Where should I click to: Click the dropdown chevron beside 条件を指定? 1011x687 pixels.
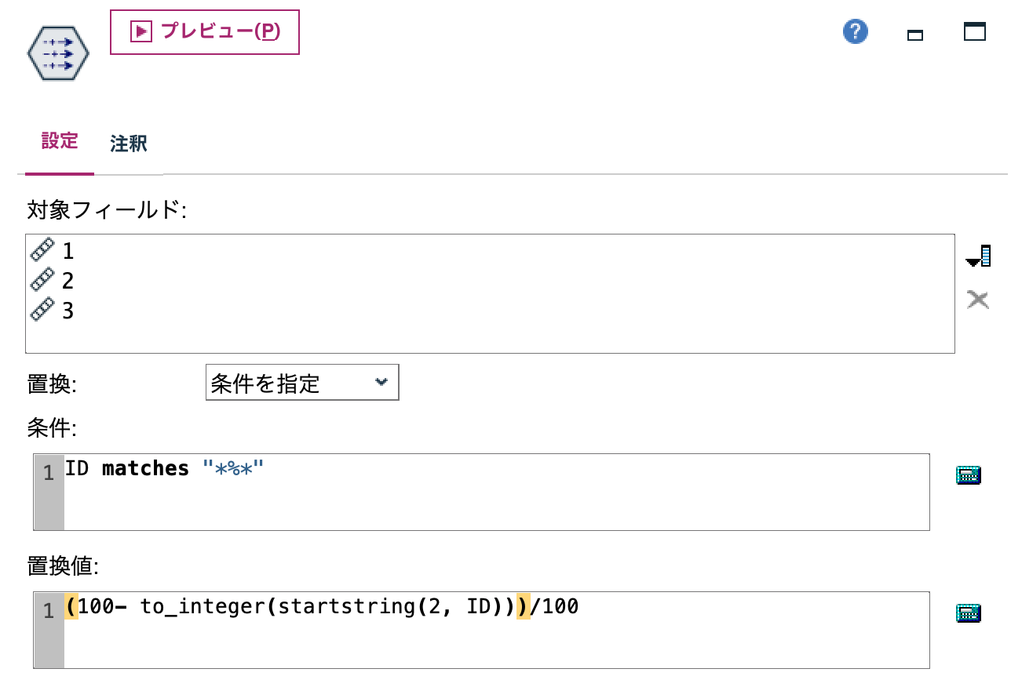pyautogui.click(x=382, y=382)
